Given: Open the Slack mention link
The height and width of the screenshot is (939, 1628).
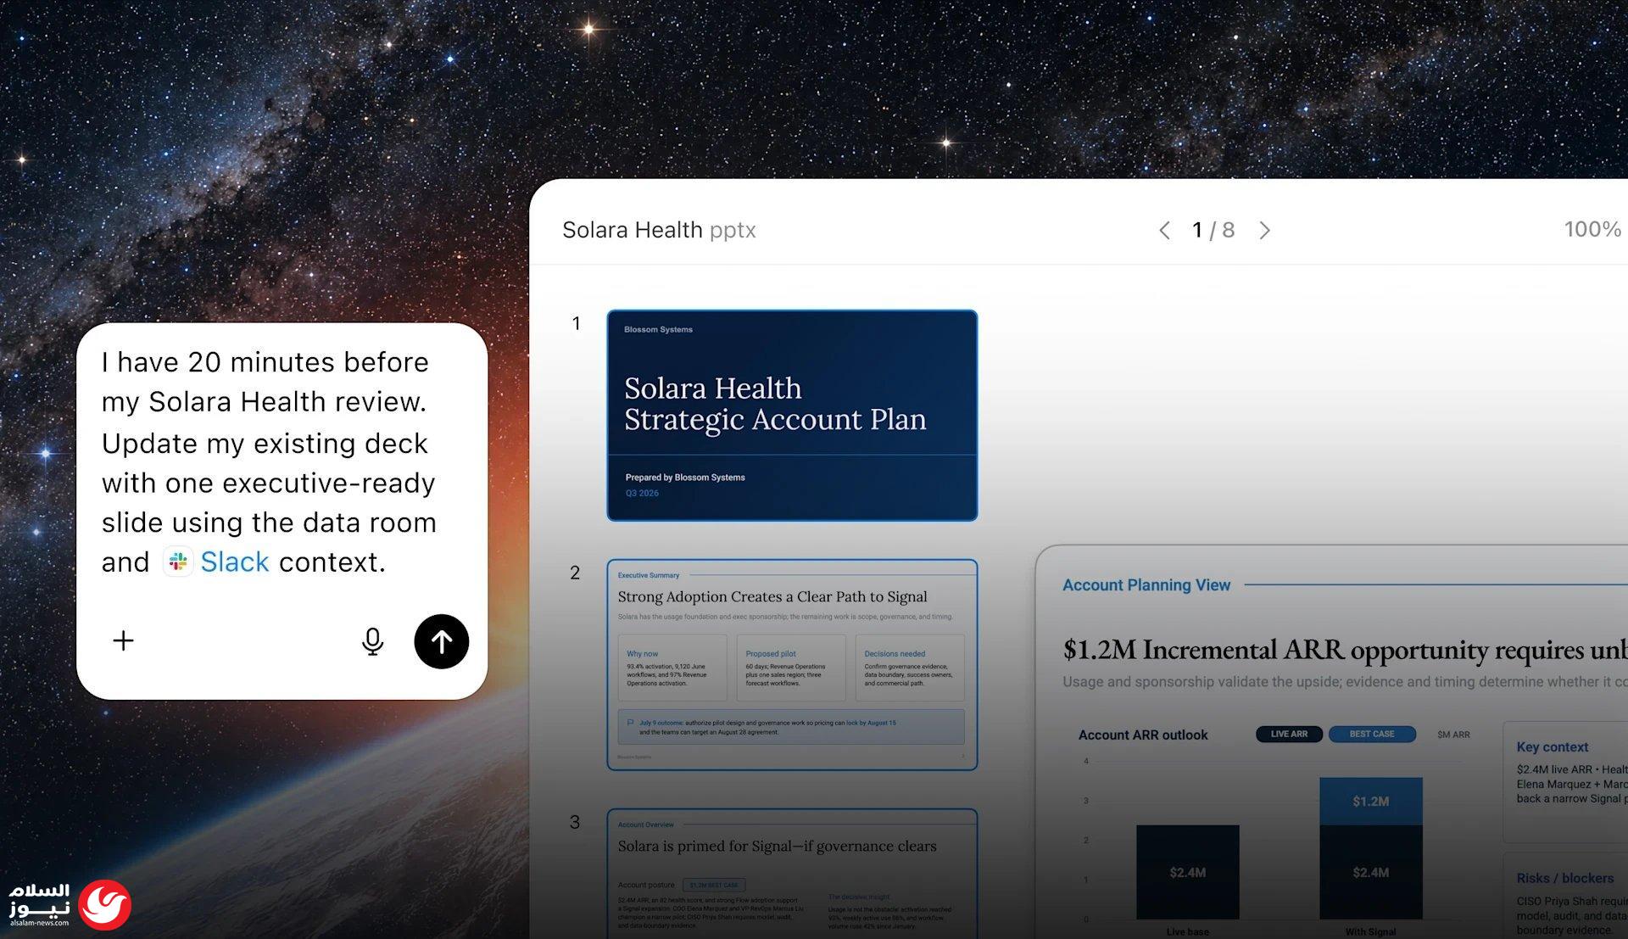Looking at the screenshot, I should 235,562.
